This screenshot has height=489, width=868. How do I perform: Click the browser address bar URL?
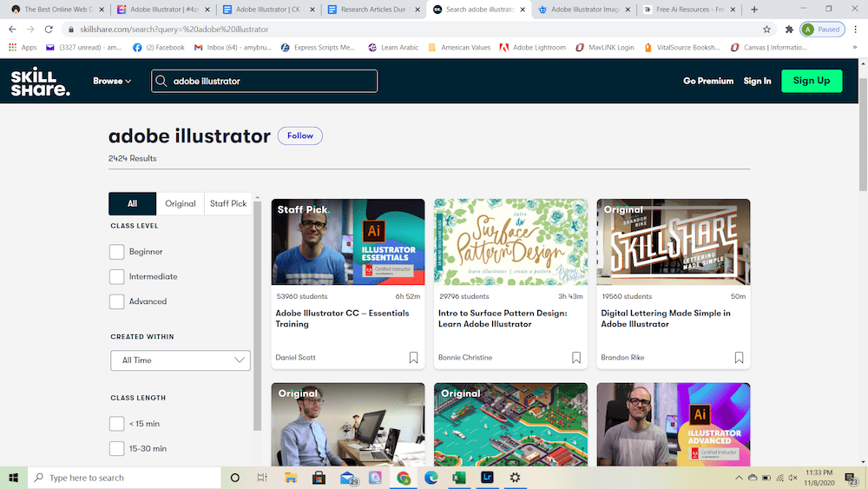tap(174, 30)
